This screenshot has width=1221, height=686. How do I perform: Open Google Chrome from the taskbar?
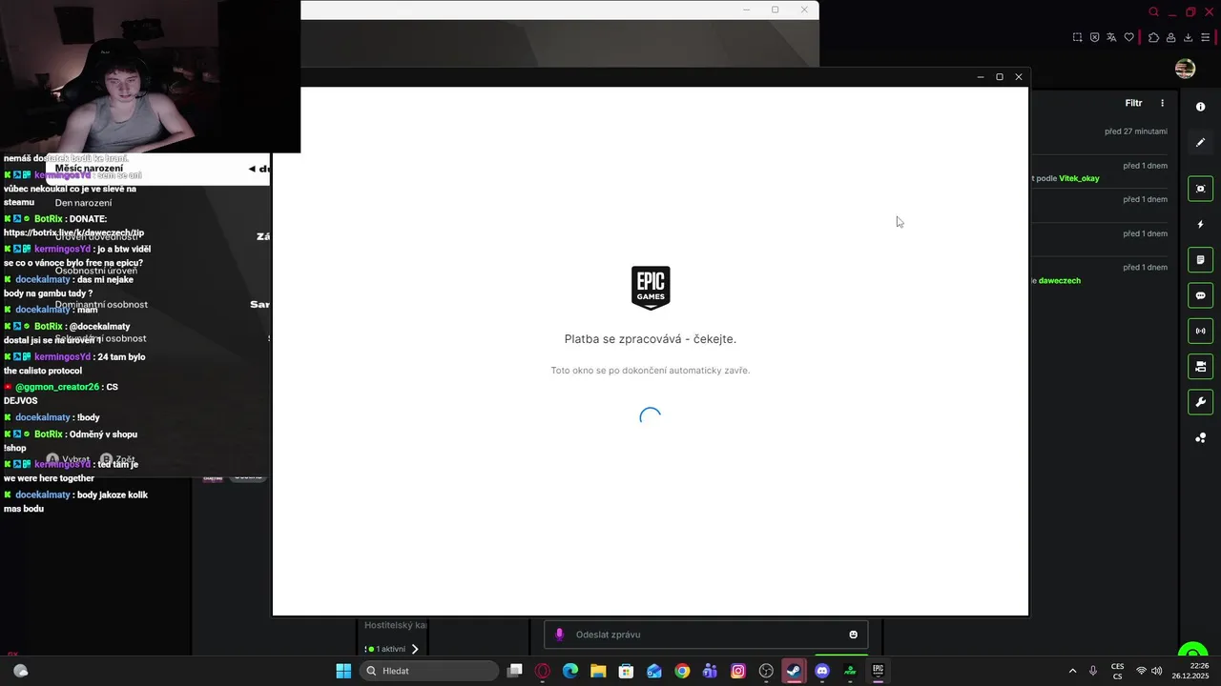(x=682, y=671)
